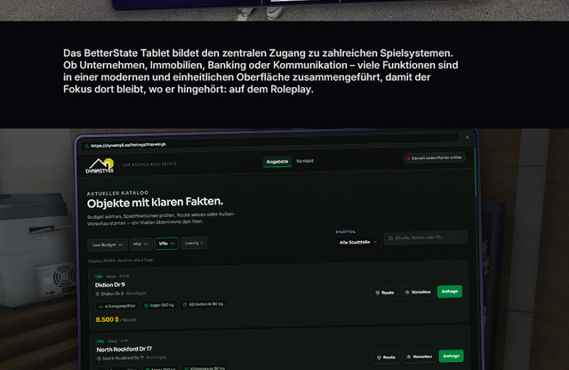
Task: Click the tablet page's green scrollbar
Action: pos(476,173)
